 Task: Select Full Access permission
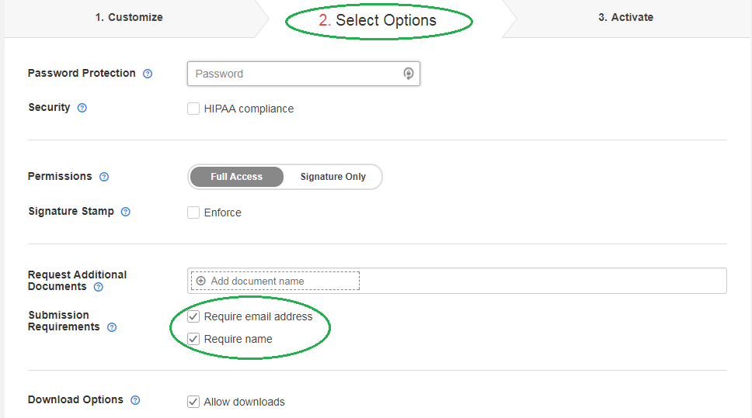click(236, 177)
